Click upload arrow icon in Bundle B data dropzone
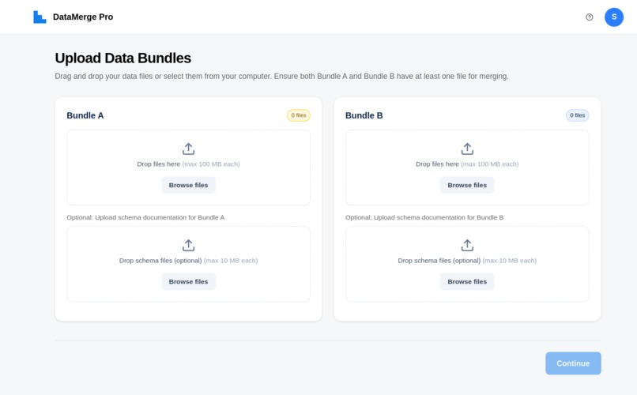The height and width of the screenshot is (395, 637). (x=467, y=149)
